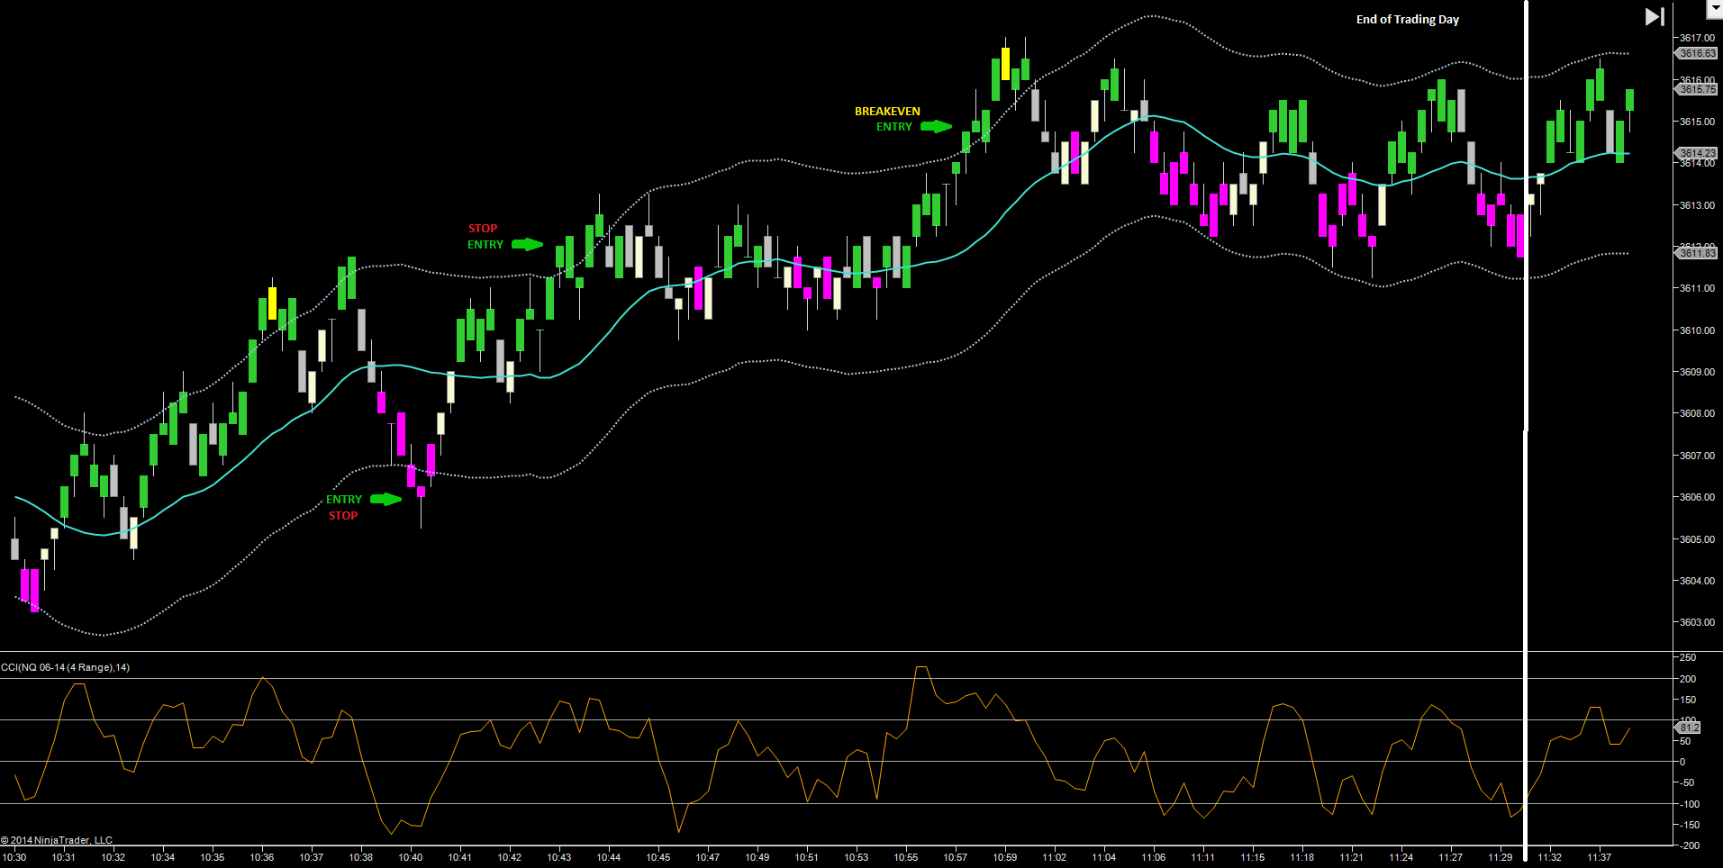Select the orange CCI indicator line peak near 10:55
This screenshot has width=1723, height=868.
tap(920, 668)
